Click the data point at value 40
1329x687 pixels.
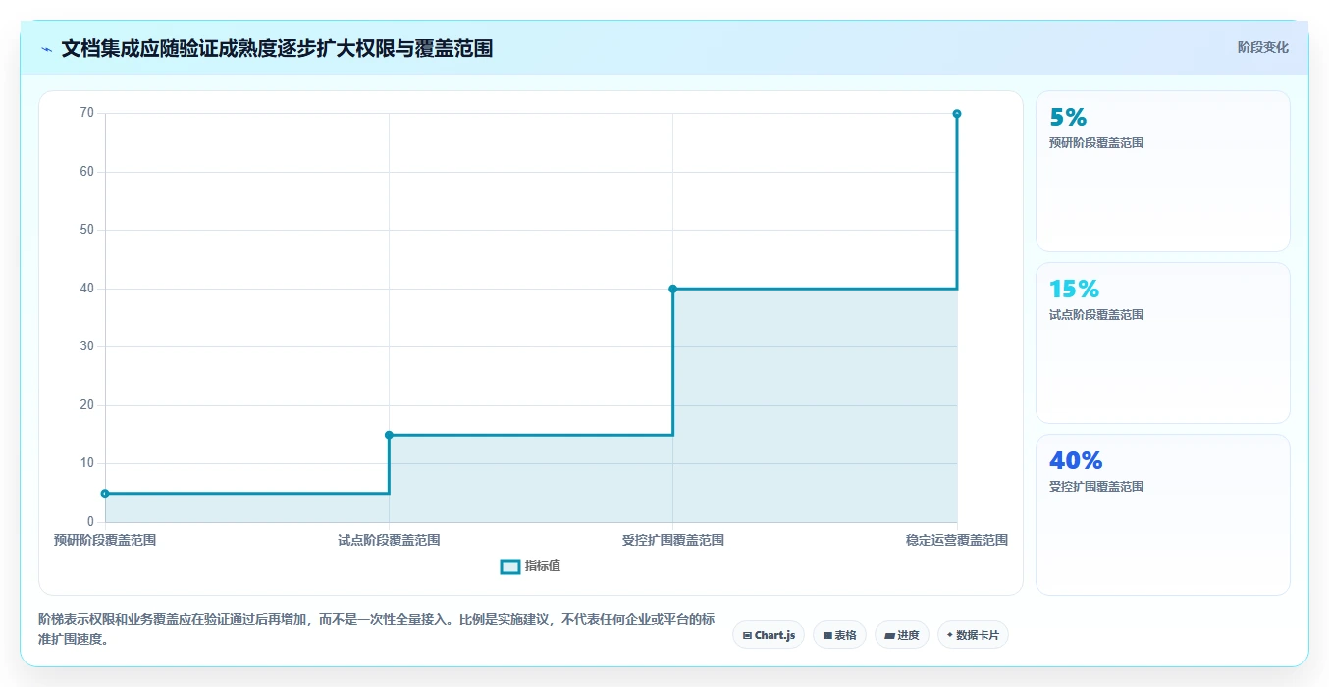point(672,289)
